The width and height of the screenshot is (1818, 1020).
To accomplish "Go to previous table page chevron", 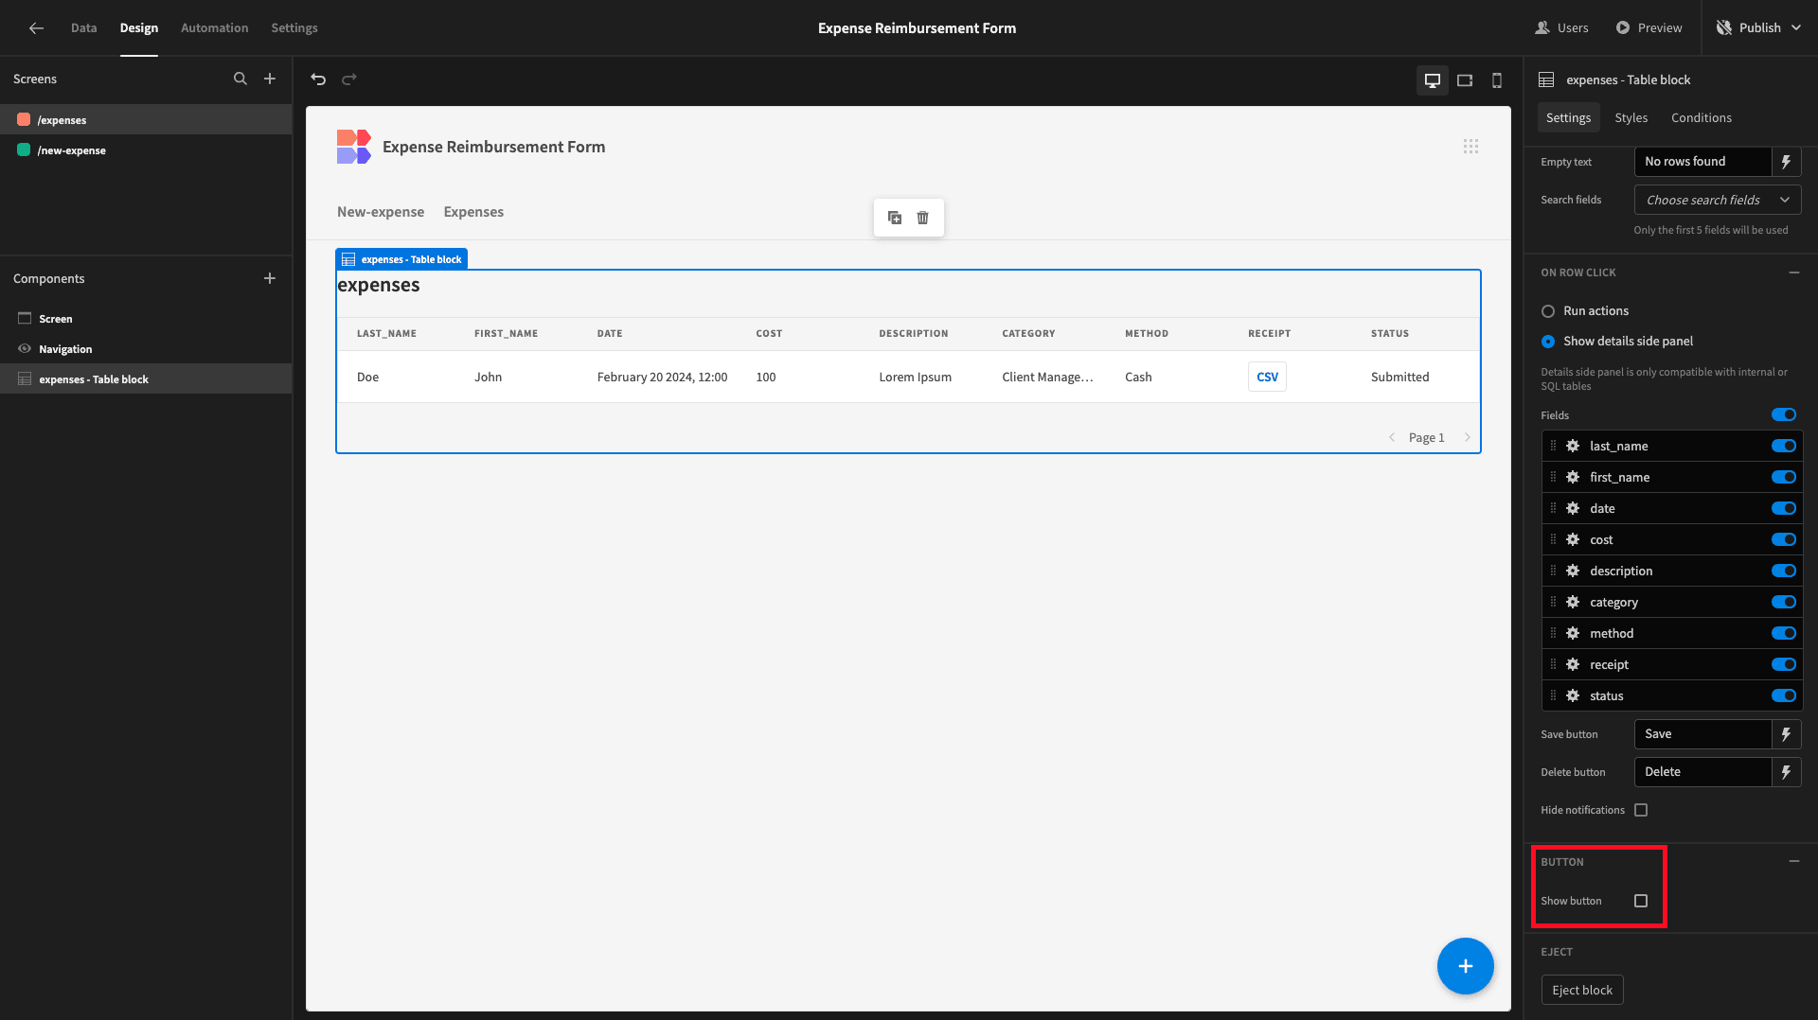I will click(1392, 437).
